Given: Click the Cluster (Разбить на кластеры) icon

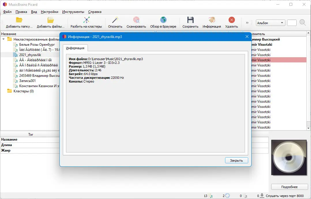Looking at the screenshot, I should point(86,20).
